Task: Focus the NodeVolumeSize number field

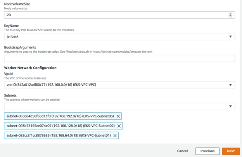Action: pyautogui.click(x=112, y=15)
